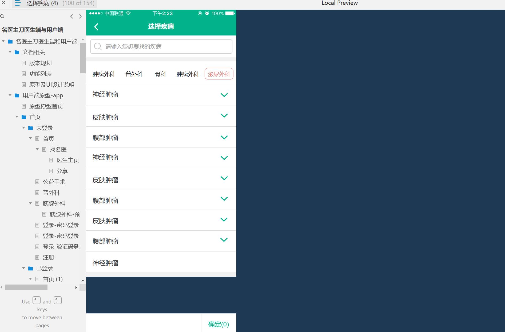Open the 原型模型首页 page
This screenshot has width=505, height=332.
point(46,106)
